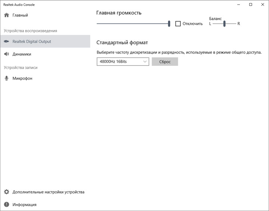269x211 pixels.
Task: Click the gear icon for additional settings
Action: 6,192
